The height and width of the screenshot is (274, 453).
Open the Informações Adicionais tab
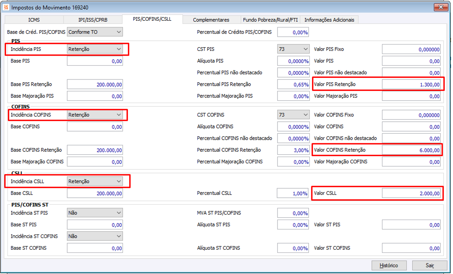[x=329, y=20]
